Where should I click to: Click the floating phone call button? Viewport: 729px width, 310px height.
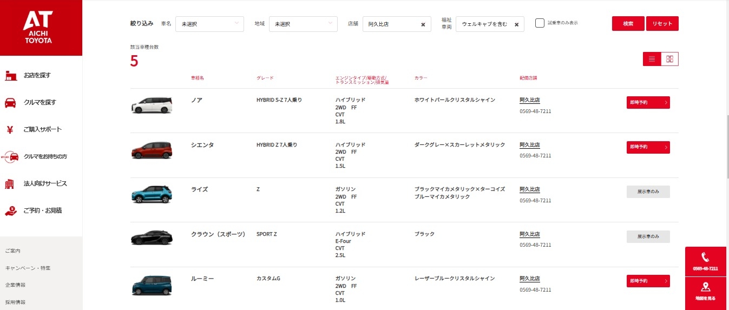click(x=706, y=261)
